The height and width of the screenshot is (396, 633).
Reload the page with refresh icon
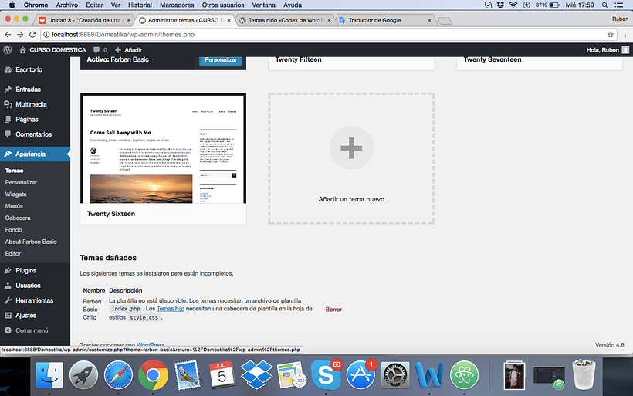pos(32,35)
